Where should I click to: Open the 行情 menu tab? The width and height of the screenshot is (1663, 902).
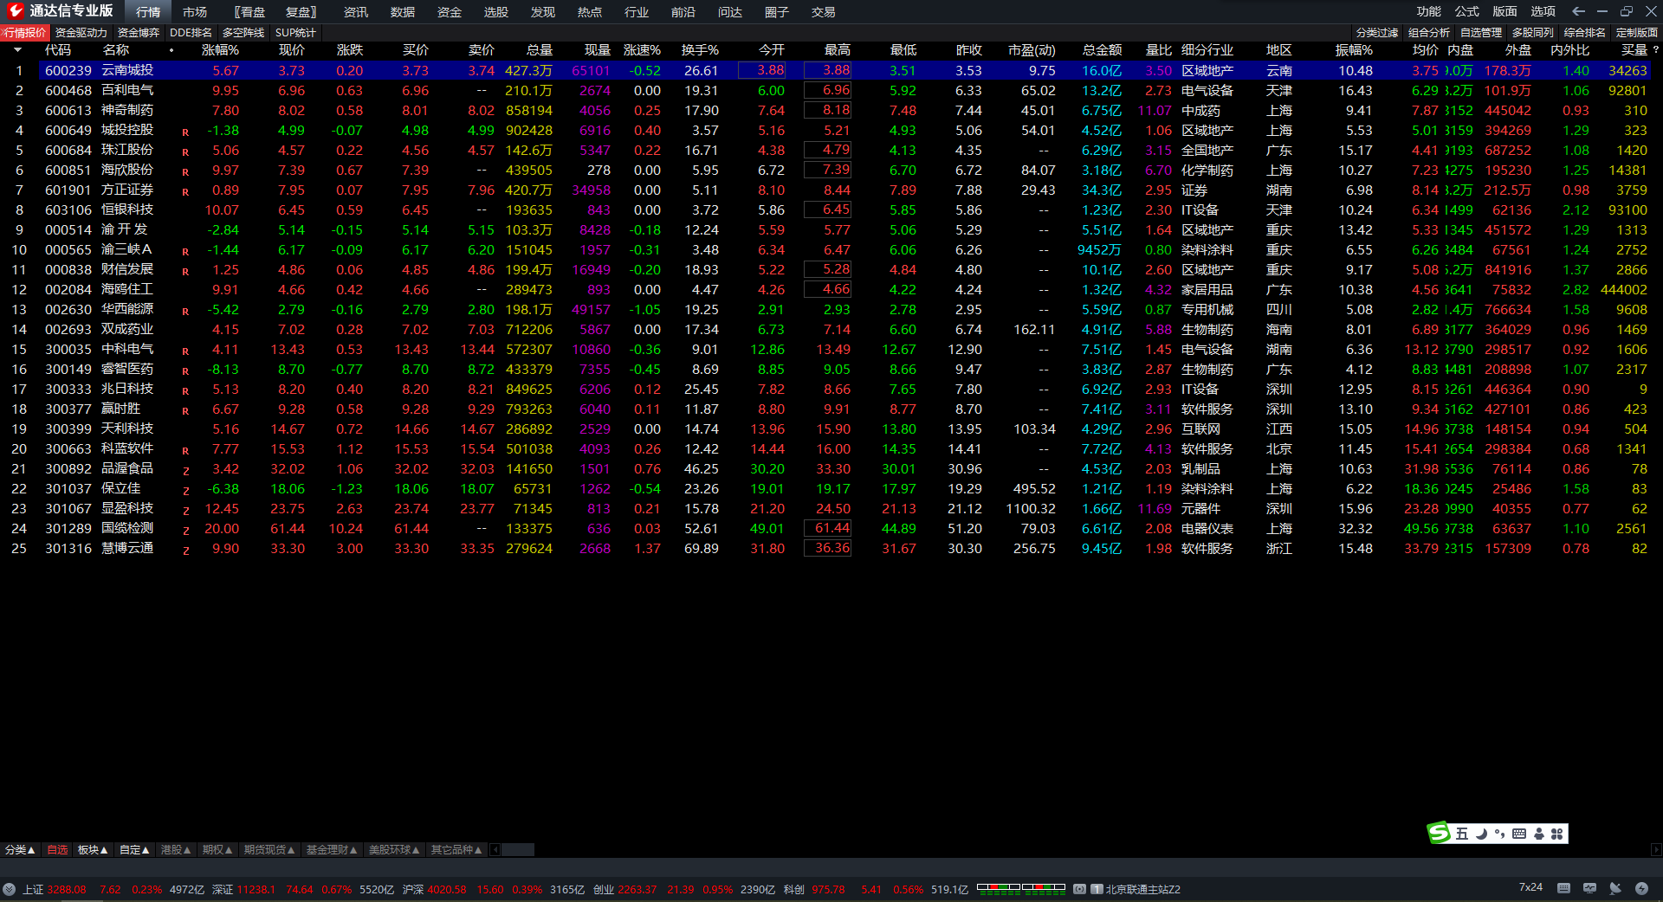click(148, 11)
